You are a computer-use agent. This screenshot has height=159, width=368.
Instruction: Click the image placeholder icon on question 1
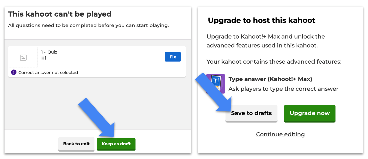click(x=23, y=57)
